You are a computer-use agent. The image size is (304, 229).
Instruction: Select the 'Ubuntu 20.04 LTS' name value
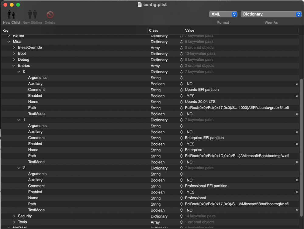coord(200,102)
